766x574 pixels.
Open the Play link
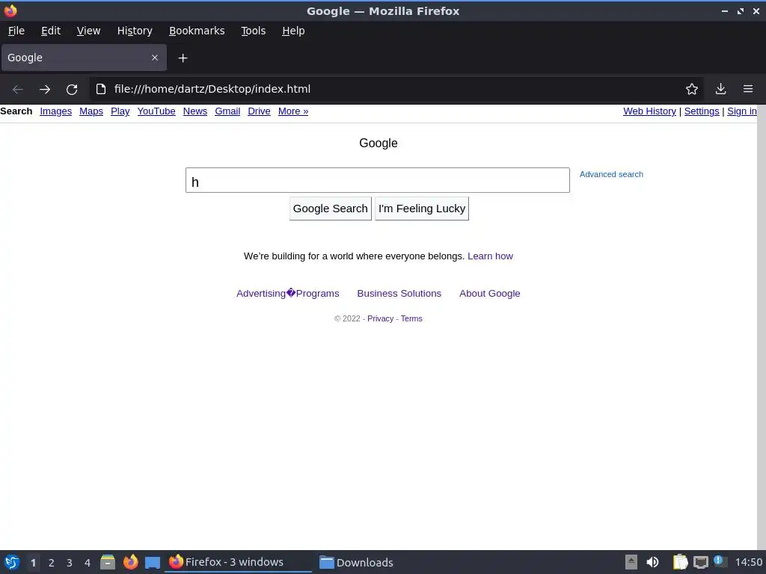pos(120,111)
